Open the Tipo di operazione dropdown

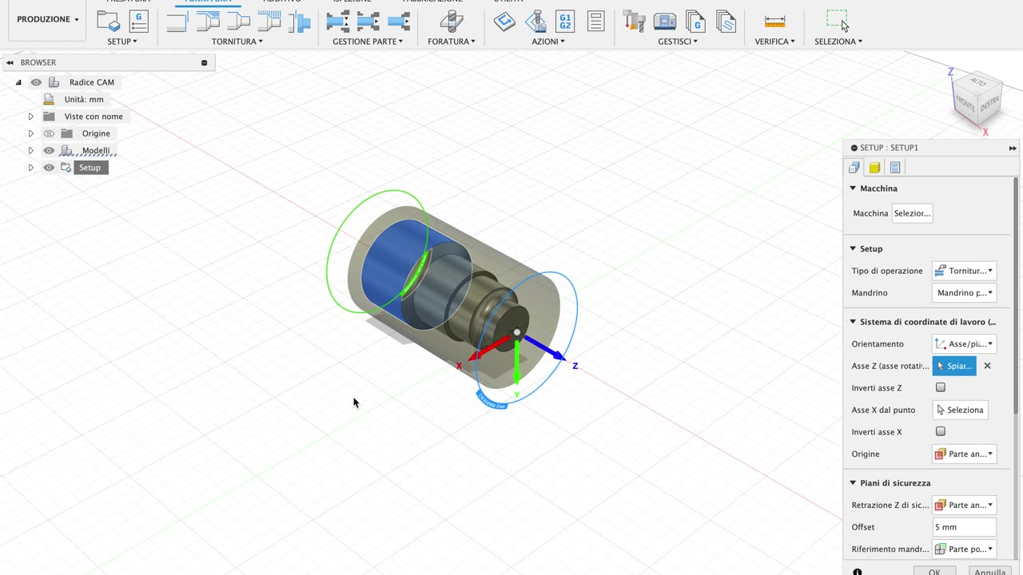point(964,271)
